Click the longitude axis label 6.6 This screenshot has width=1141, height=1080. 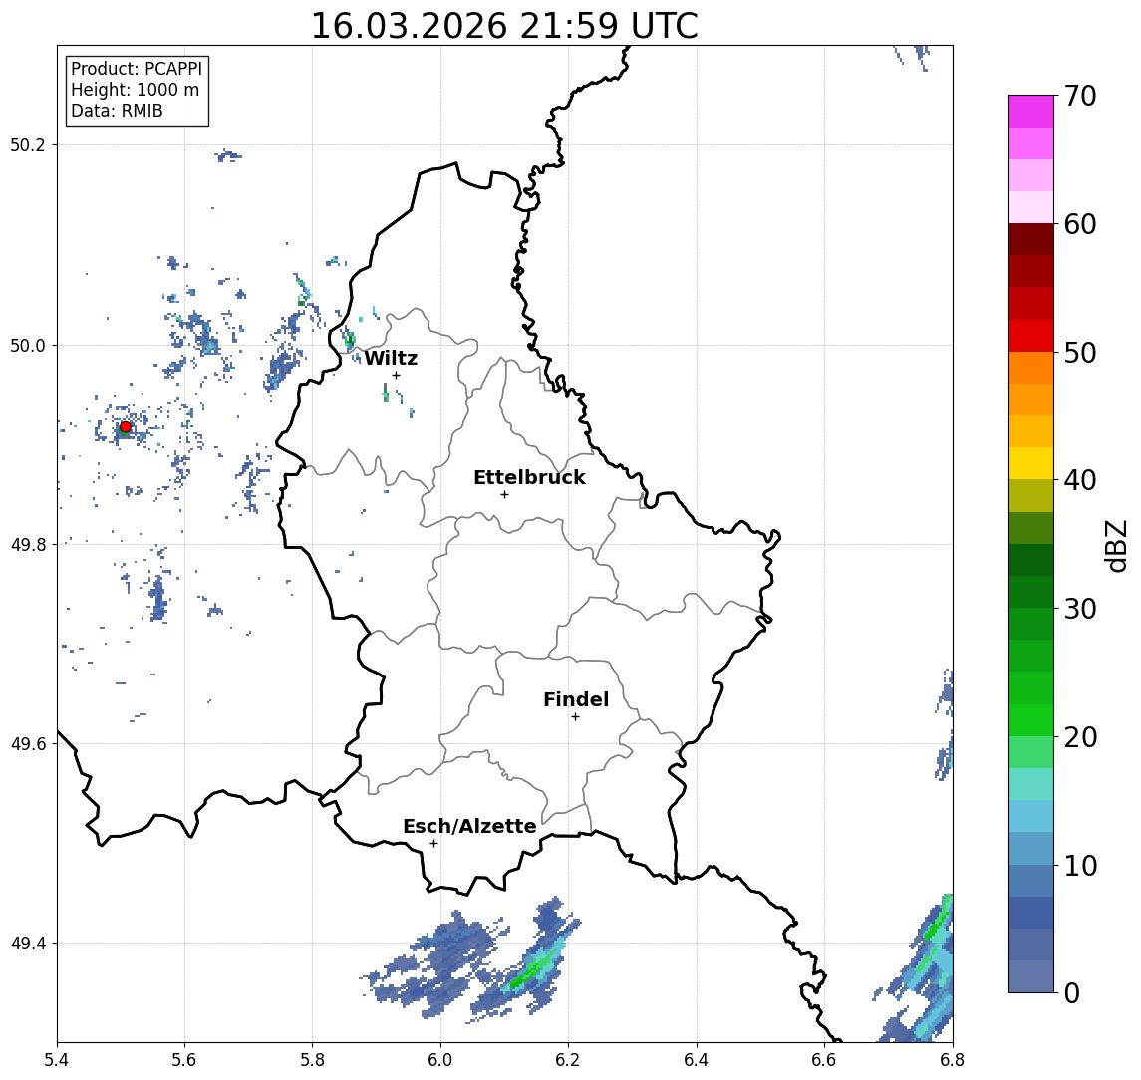coord(824,1060)
